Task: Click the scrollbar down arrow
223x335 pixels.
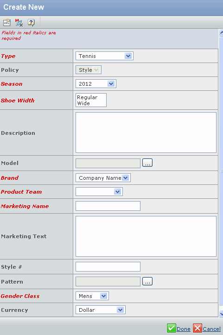Action: [221, 314]
